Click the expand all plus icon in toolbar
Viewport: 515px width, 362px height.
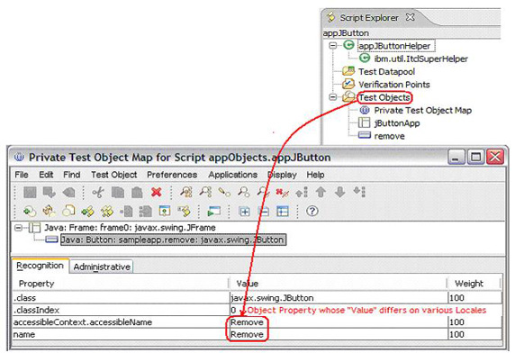[244, 212]
